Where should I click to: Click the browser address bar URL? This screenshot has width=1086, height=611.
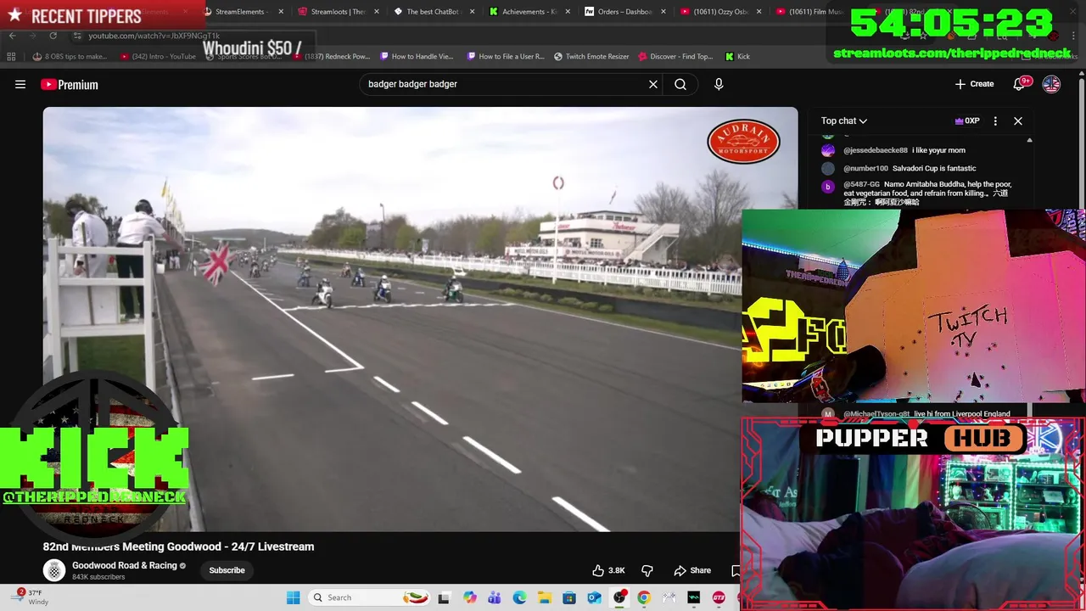tap(154, 36)
